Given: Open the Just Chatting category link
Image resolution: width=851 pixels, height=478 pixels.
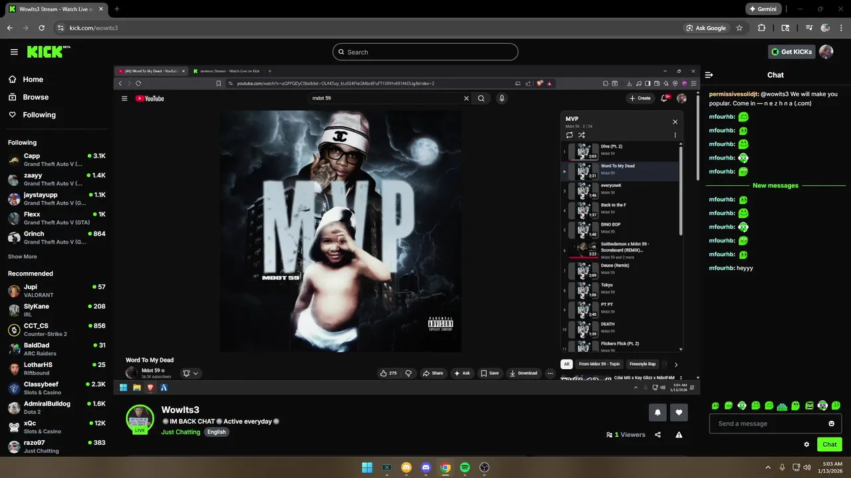Looking at the screenshot, I should 181,432.
